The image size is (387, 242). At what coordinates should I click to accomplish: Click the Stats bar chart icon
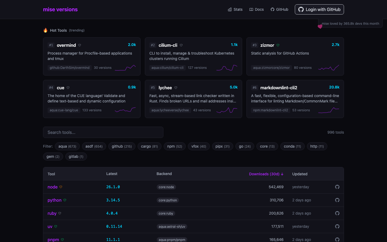point(230,9)
